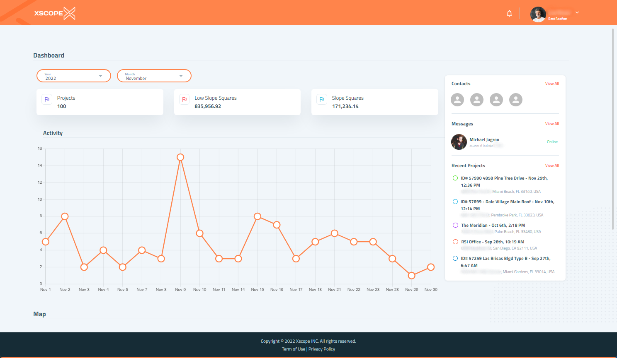Image resolution: width=617 pixels, height=358 pixels.
Task: Open the Year 2022 dropdown
Action: coord(74,76)
